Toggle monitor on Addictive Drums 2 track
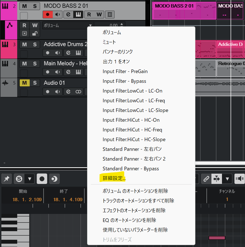 (57, 53)
